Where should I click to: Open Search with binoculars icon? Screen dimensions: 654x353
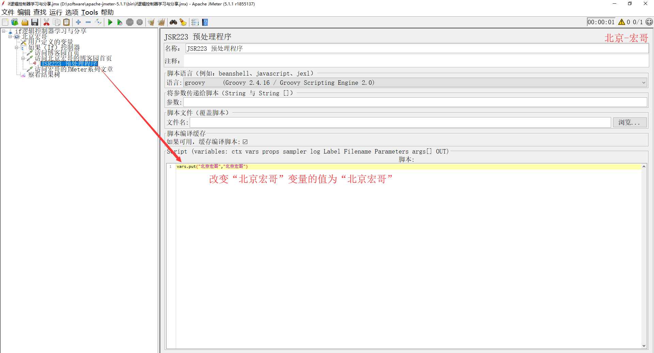click(173, 22)
